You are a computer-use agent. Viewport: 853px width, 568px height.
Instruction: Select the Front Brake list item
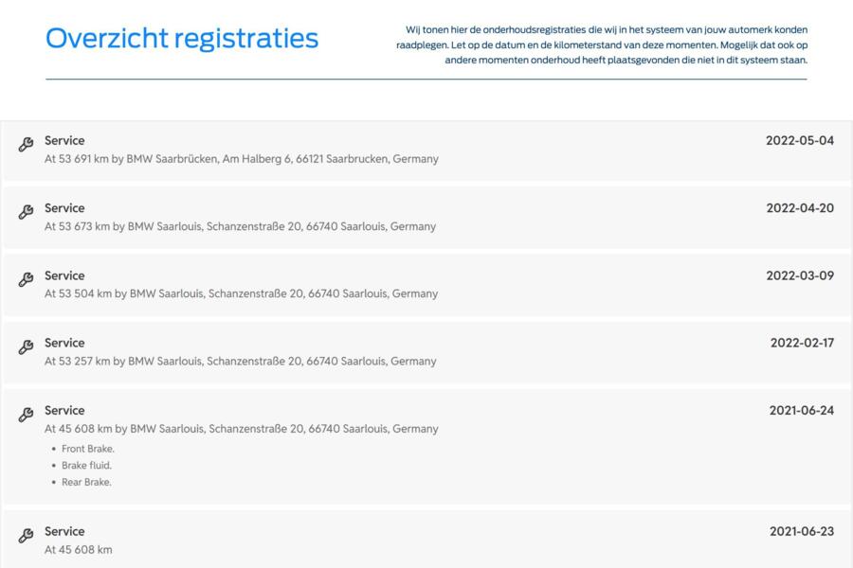click(x=88, y=449)
